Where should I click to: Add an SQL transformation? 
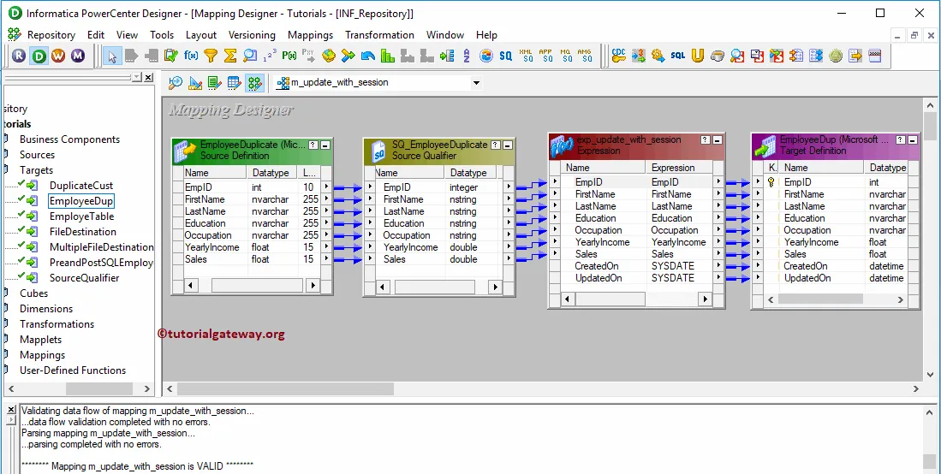[677, 56]
